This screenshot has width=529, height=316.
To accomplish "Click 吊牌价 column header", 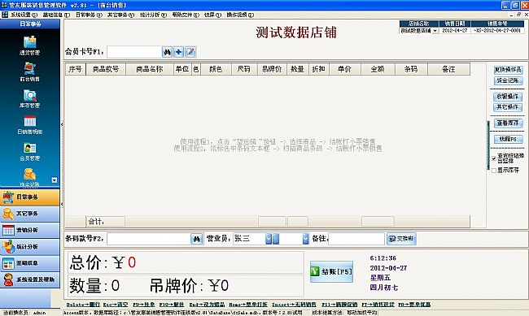I will pos(272,69).
